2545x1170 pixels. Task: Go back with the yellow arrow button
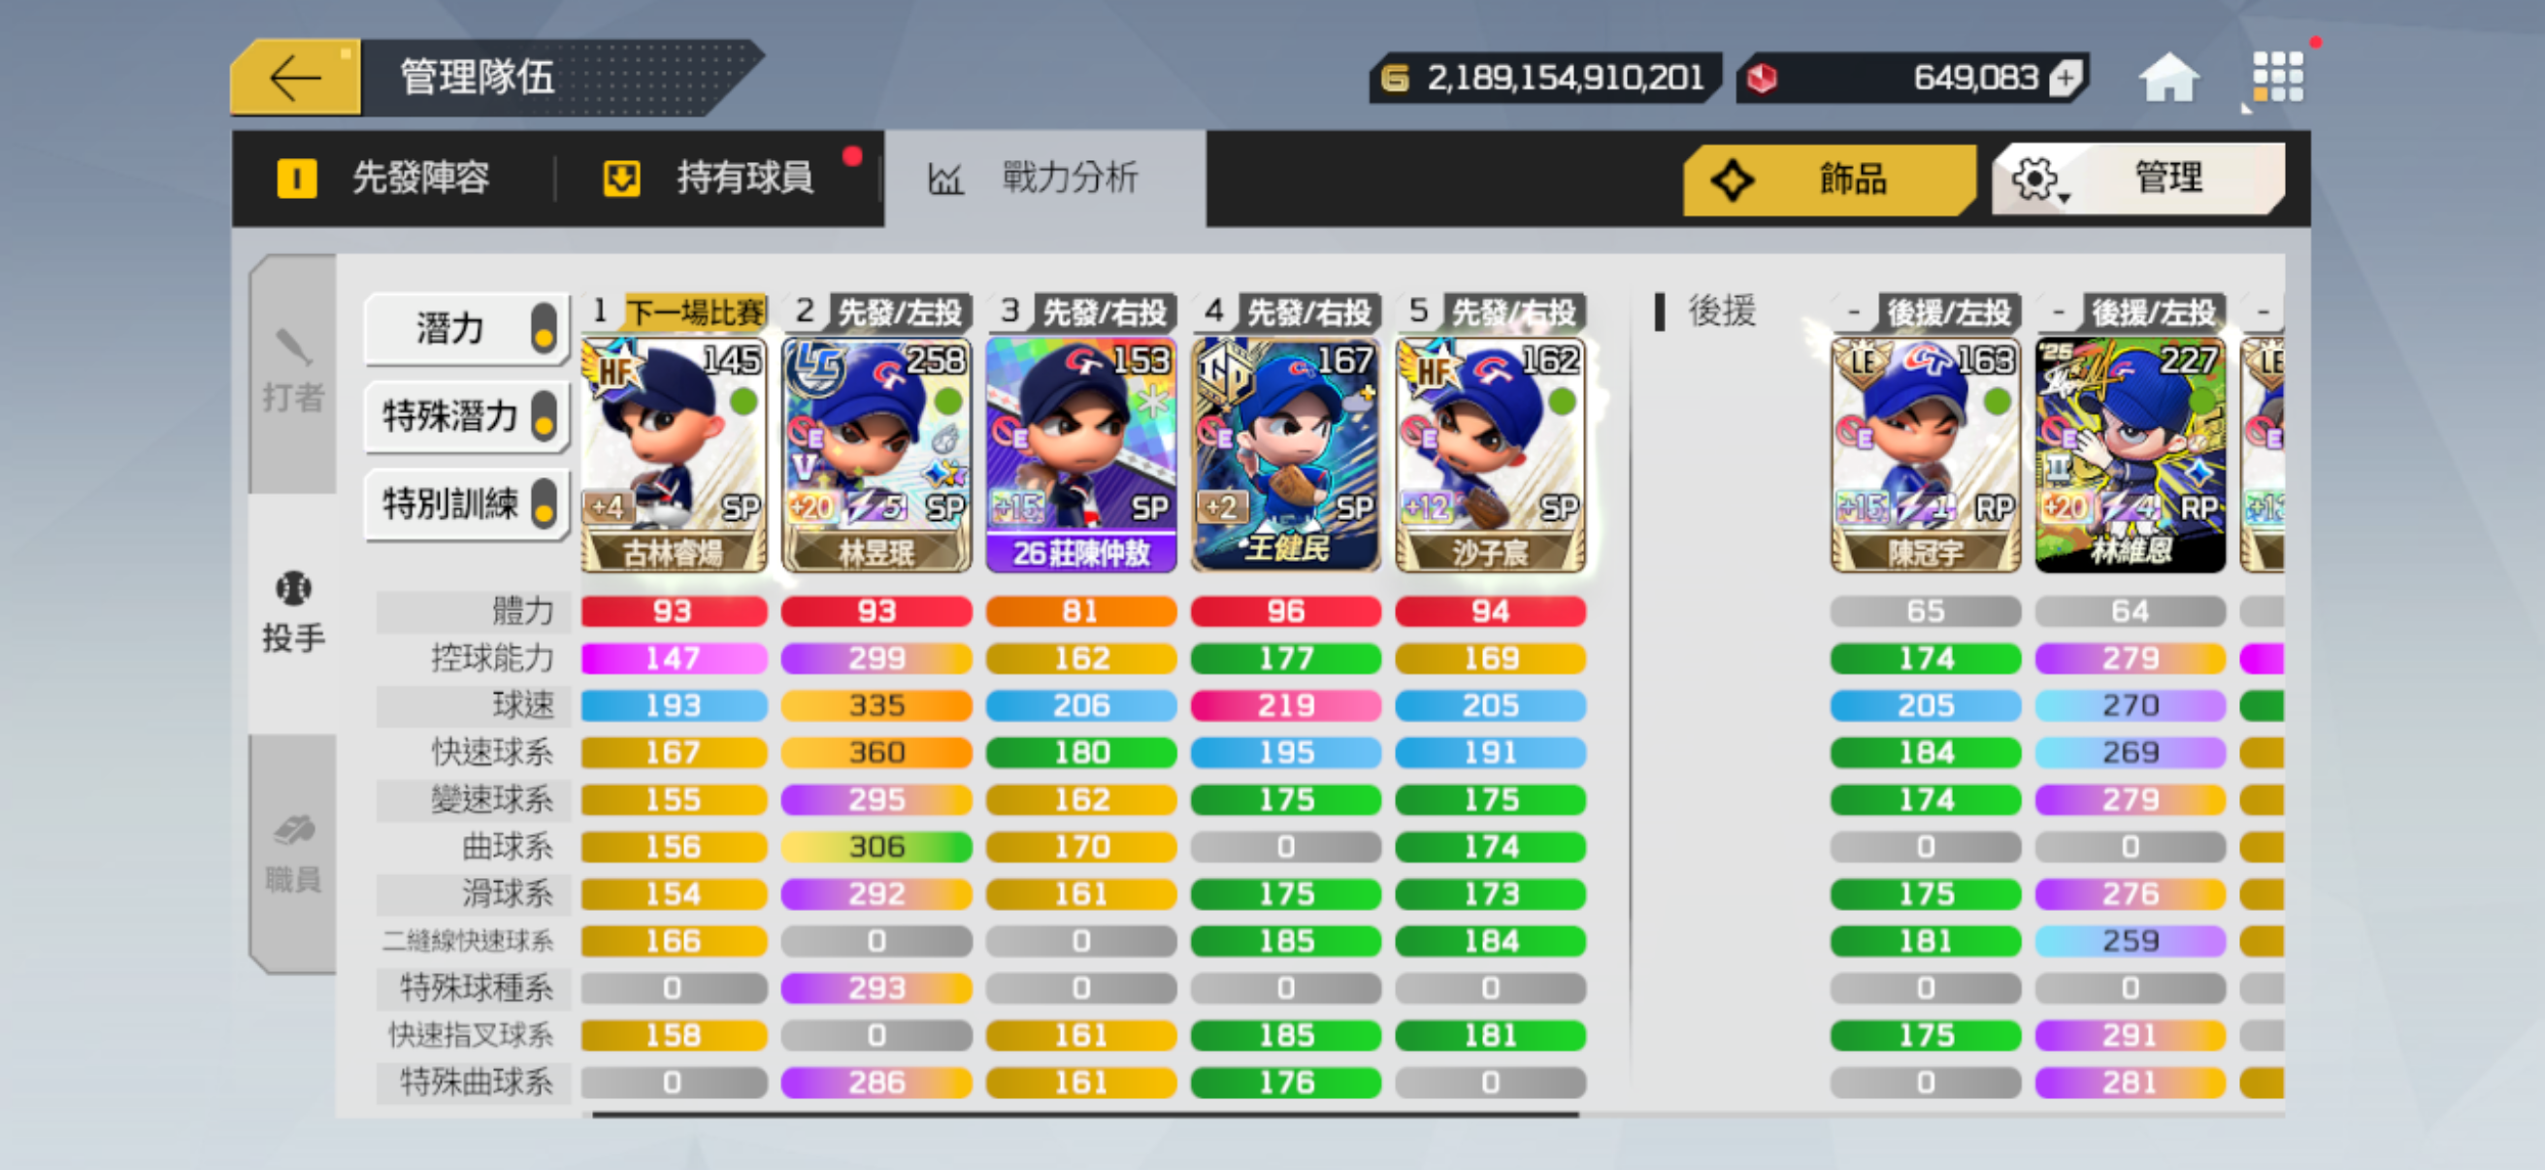[295, 77]
